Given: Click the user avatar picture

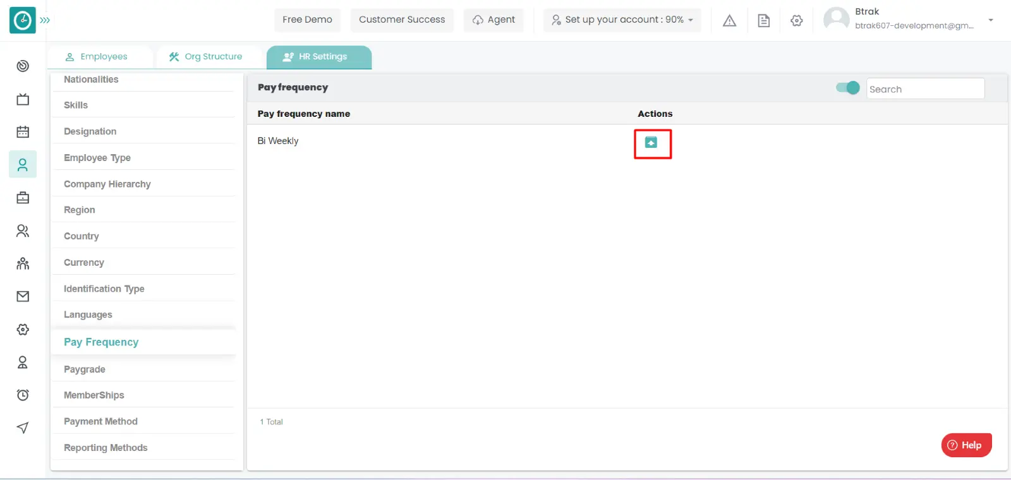Looking at the screenshot, I should 837,19.
